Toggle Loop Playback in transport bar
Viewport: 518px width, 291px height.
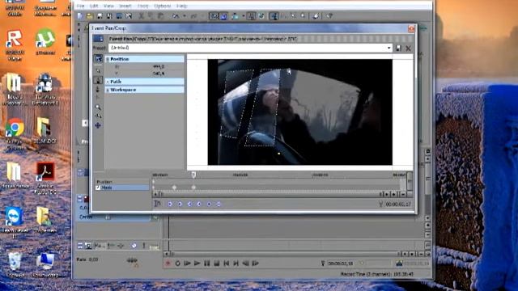177,264
